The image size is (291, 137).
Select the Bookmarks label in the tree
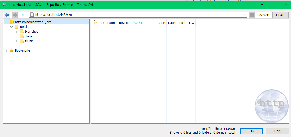pyautogui.click(x=23, y=50)
